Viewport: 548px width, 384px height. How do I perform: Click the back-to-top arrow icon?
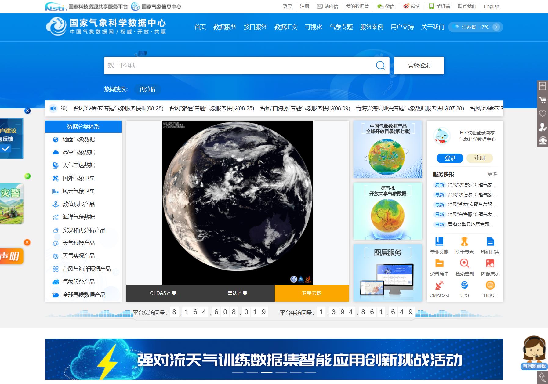(543, 378)
